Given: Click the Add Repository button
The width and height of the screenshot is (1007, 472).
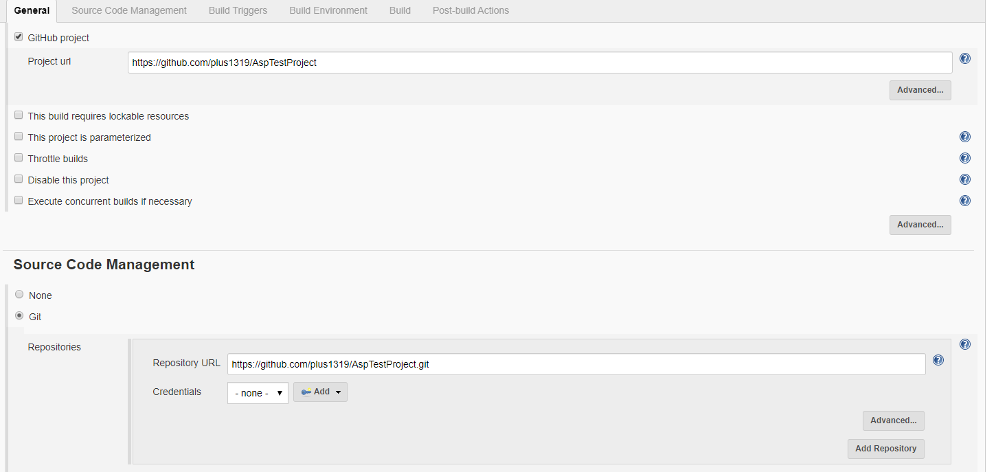Looking at the screenshot, I should [885, 449].
